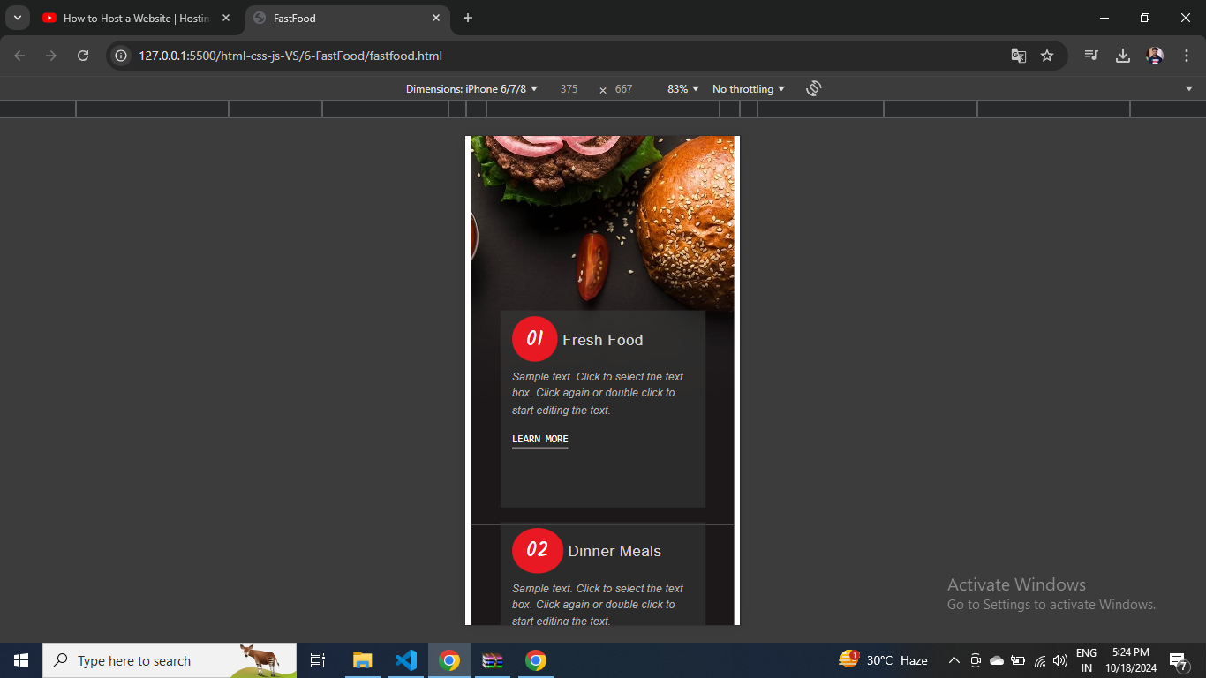Viewport: 1206px width, 678px height.
Task: Open the 83% zoom dropdown
Action: pyautogui.click(x=683, y=89)
